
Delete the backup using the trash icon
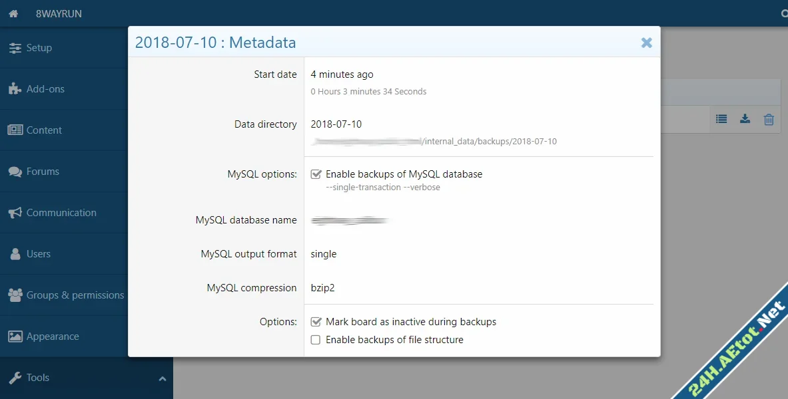(769, 119)
